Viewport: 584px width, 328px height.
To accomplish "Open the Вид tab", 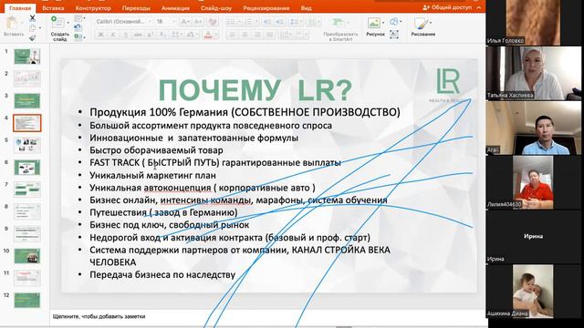I will (307, 8).
